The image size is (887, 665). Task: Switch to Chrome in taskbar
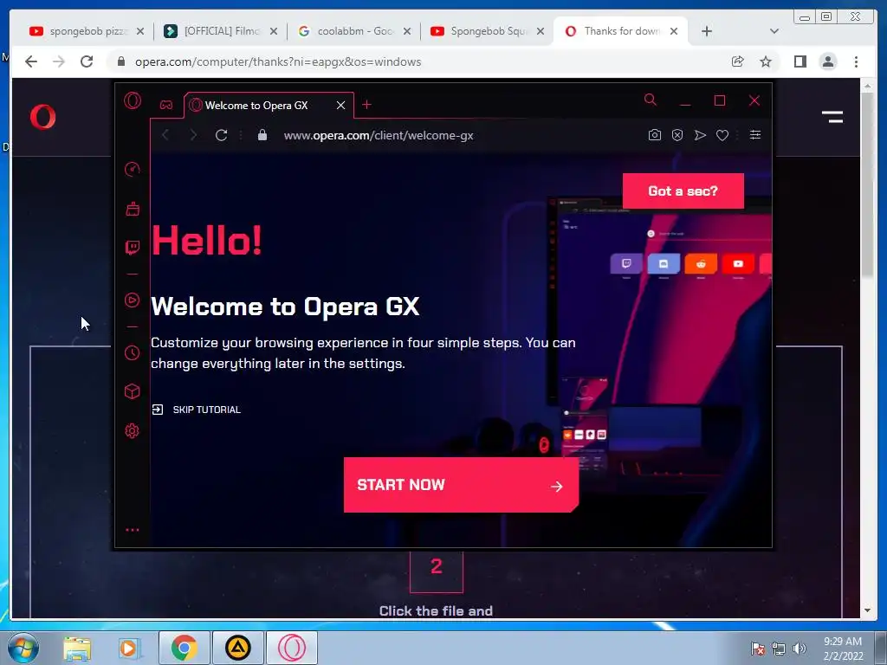185,648
